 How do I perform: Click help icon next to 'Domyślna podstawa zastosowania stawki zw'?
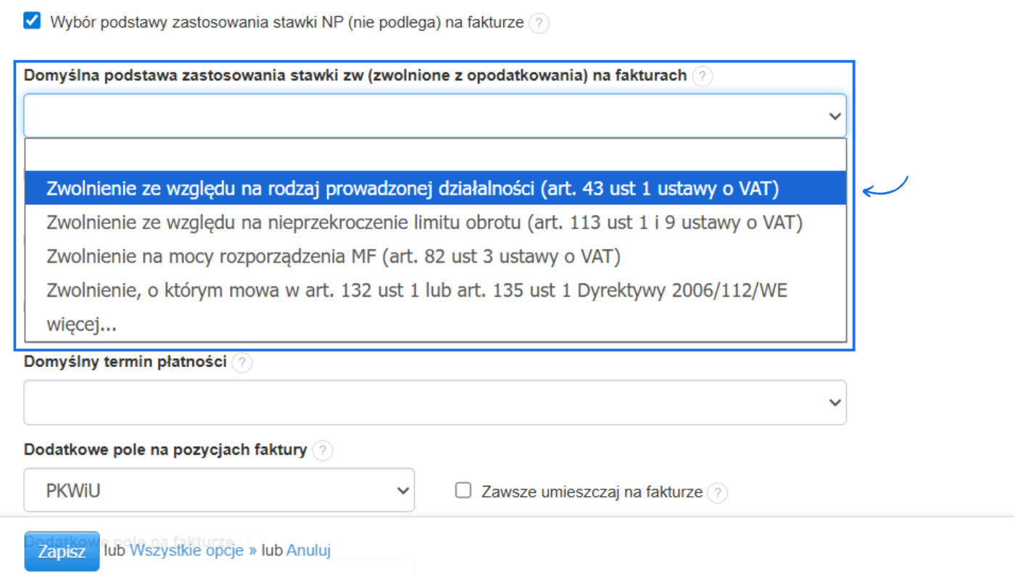[x=702, y=76]
